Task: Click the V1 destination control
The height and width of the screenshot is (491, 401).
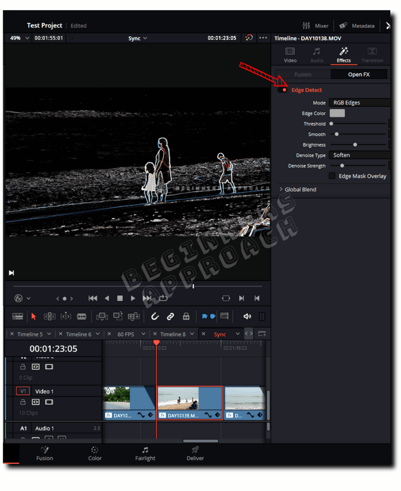Action: click(23, 391)
